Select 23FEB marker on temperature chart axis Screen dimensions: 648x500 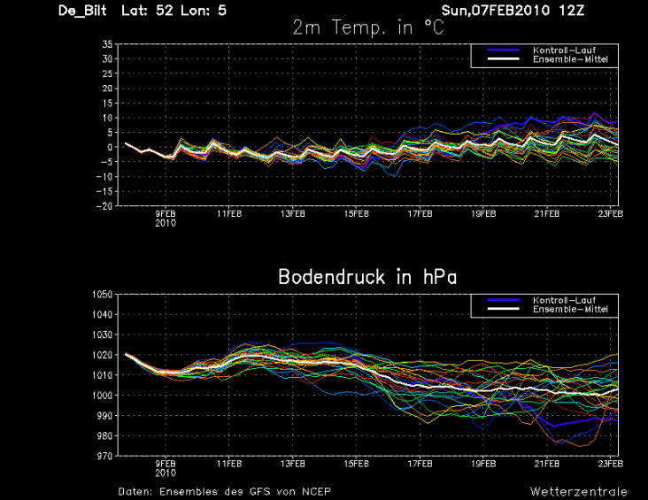tap(610, 213)
